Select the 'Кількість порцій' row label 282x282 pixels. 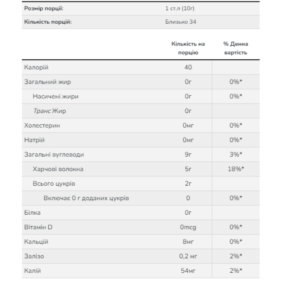tap(48, 22)
